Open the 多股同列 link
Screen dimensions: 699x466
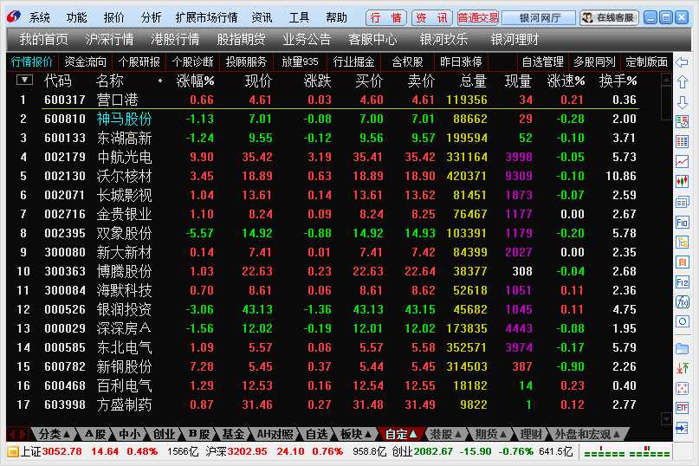[594, 62]
